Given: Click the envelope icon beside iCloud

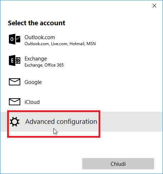Looking at the screenshot, I should [x=15, y=102].
